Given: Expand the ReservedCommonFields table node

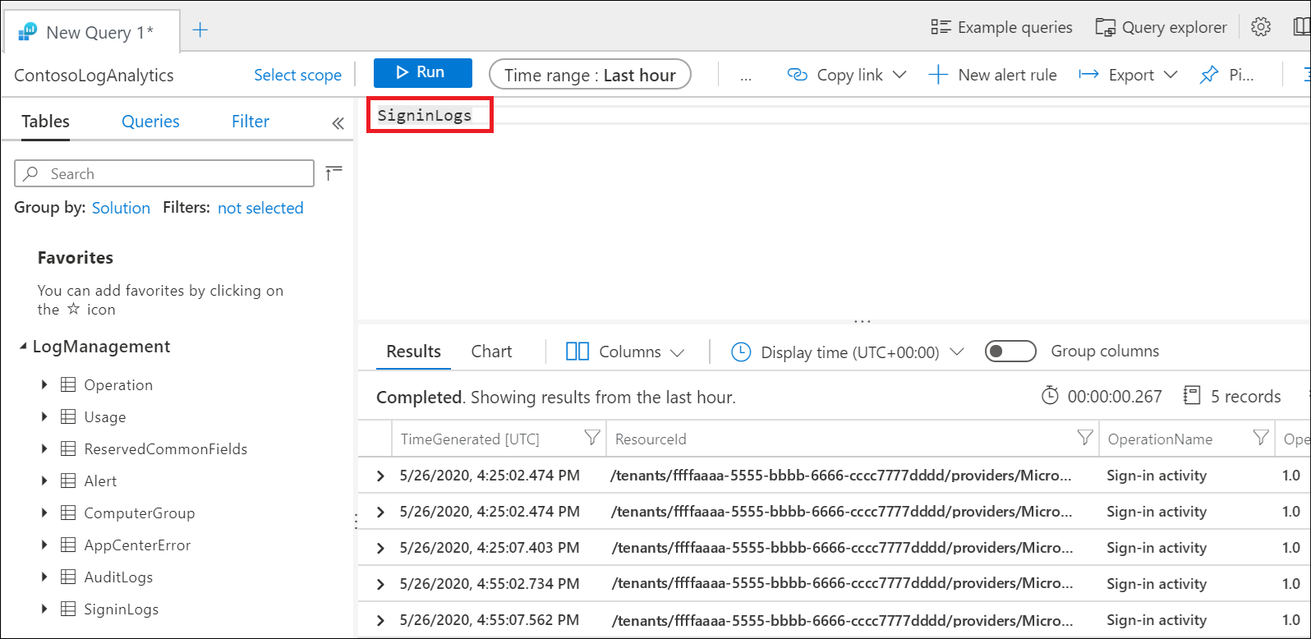Looking at the screenshot, I should point(44,449).
